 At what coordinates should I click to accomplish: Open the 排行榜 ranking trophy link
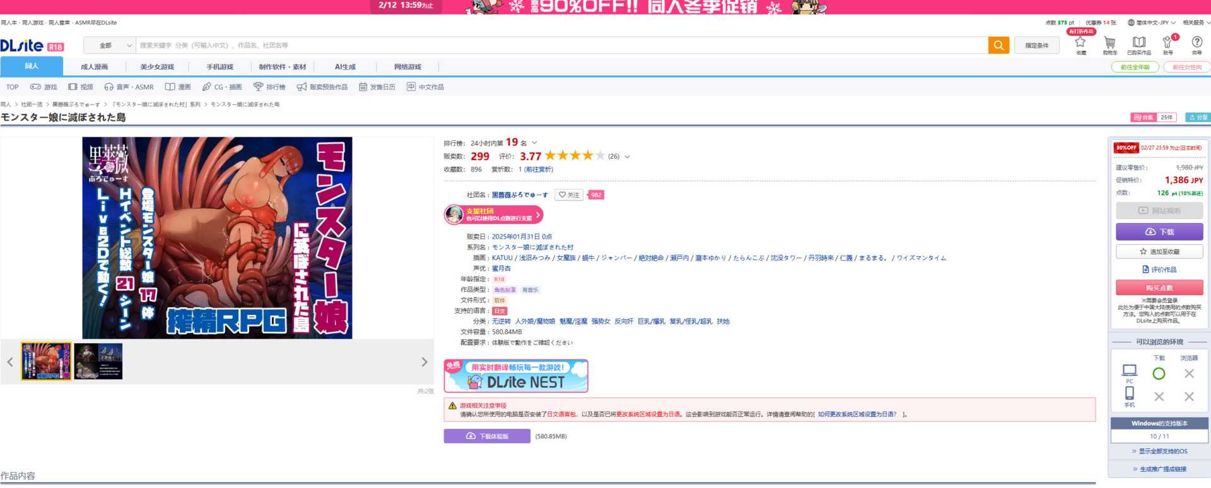pos(269,87)
